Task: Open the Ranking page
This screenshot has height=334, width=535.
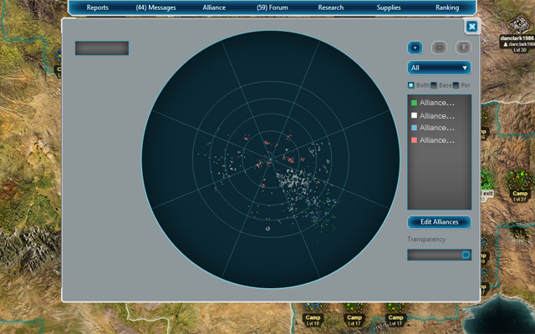Action: pyautogui.click(x=447, y=8)
